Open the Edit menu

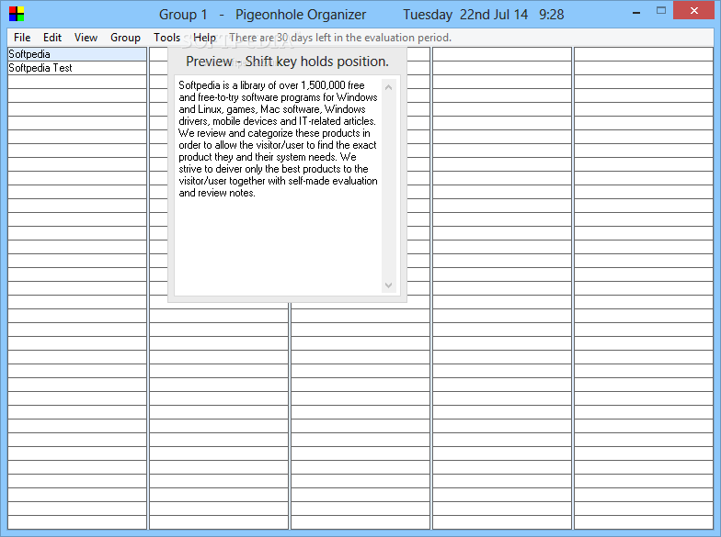pos(52,38)
